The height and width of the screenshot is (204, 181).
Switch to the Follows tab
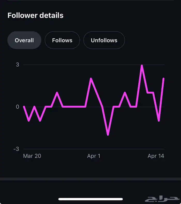click(x=62, y=40)
